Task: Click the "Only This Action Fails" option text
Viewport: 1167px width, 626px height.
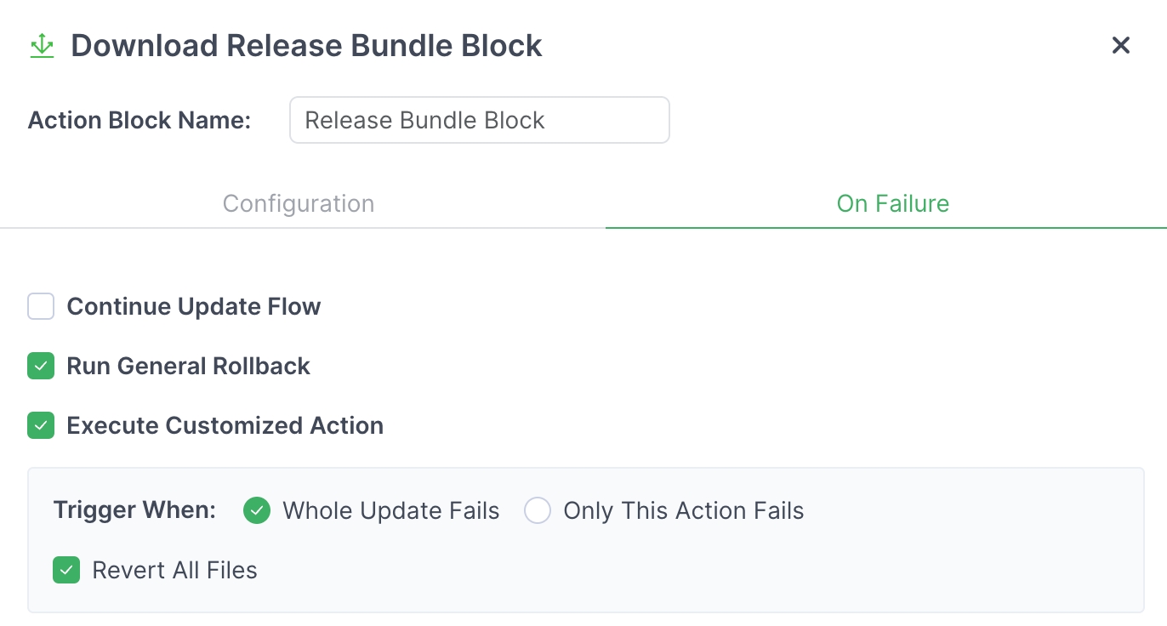Action: (x=684, y=510)
